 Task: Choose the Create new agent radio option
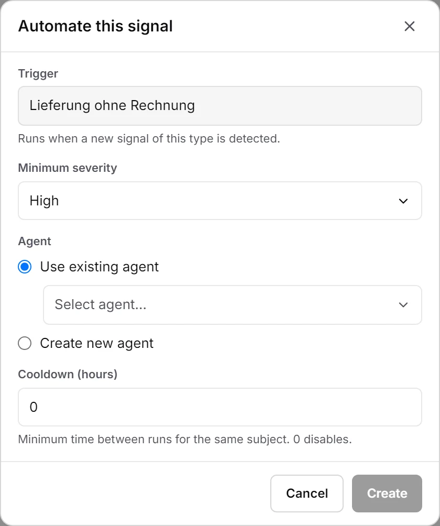pos(25,344)
